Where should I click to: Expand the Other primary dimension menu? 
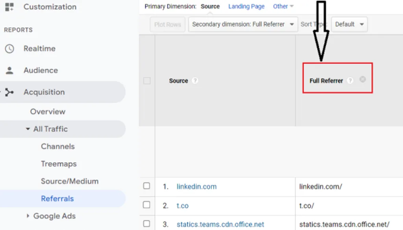click(x=283, y=6)
